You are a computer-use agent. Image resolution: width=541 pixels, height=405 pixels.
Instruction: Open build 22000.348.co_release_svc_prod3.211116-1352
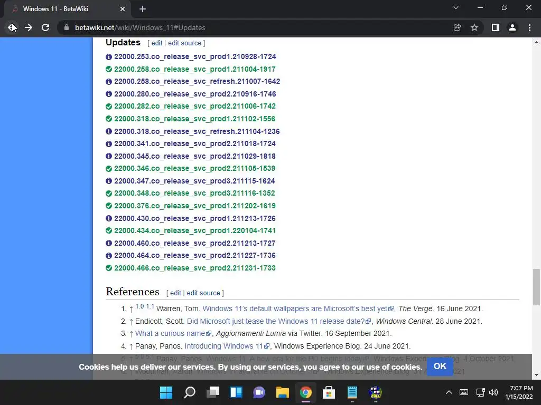tap(194, 193)
